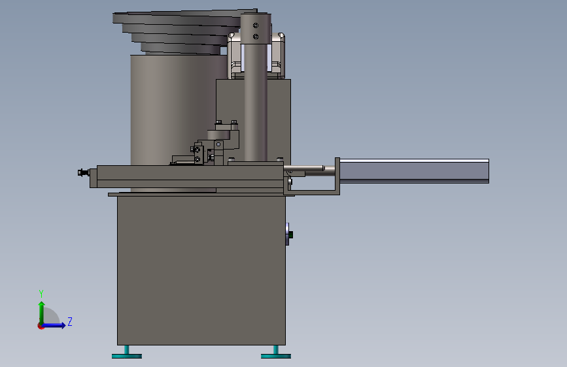Click the upper screw on the post clamp
This screenshot has width=567, height=367.
[x=256, y=25]
